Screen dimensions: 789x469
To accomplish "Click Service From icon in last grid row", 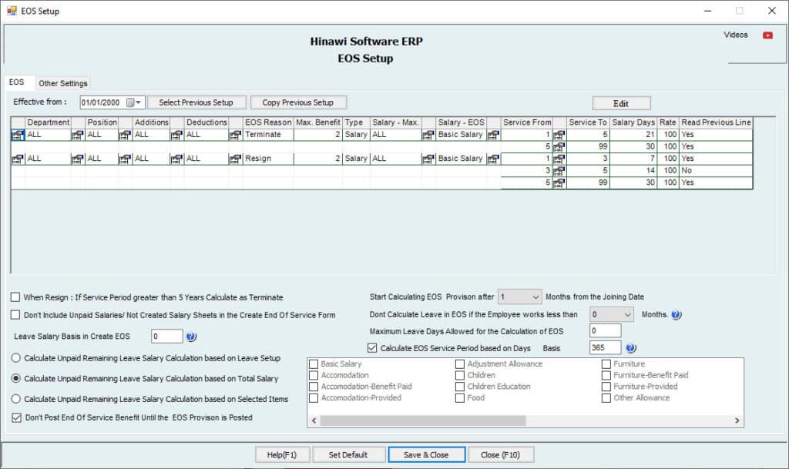I will [559, 183].
